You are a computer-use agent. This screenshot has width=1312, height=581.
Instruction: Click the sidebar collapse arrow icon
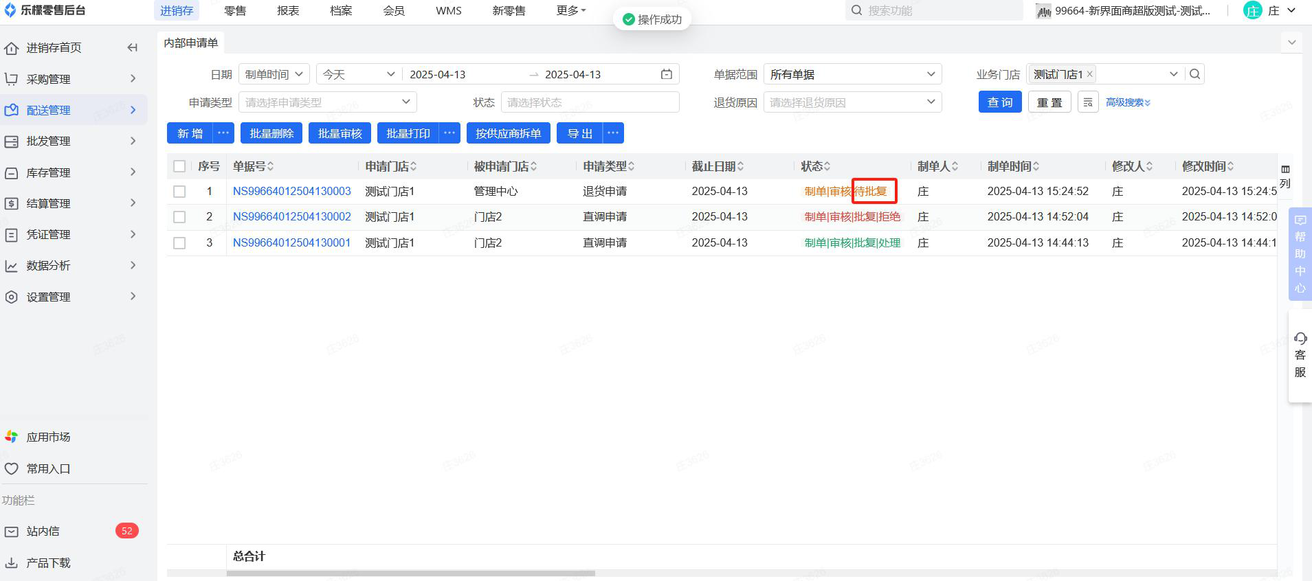tap(133, 47)
